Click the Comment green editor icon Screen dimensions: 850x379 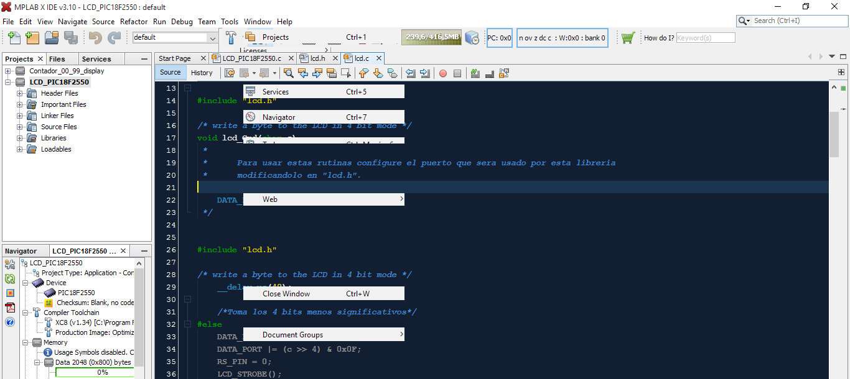[475, 73]
